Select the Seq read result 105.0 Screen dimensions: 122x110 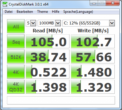pos(48,41)
